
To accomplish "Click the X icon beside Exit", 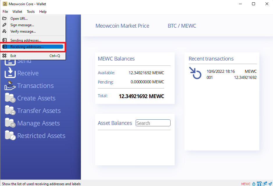I will (x=4, y=56).
